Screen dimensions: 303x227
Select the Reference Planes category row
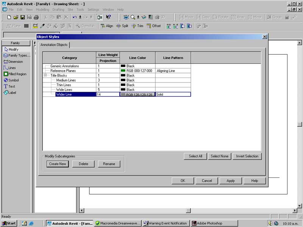[63, 71]
